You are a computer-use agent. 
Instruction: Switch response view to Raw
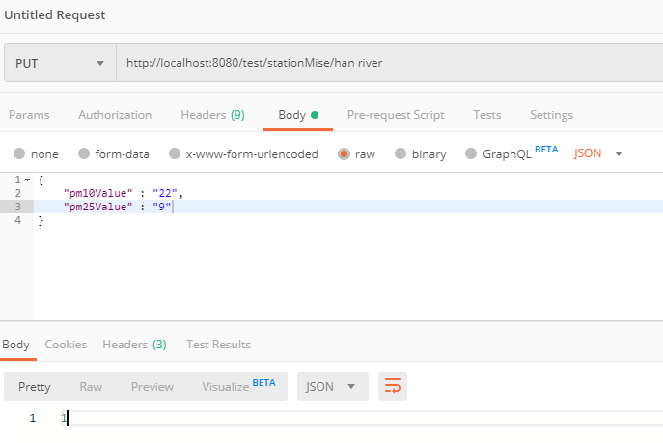click(x=91, y=387)
